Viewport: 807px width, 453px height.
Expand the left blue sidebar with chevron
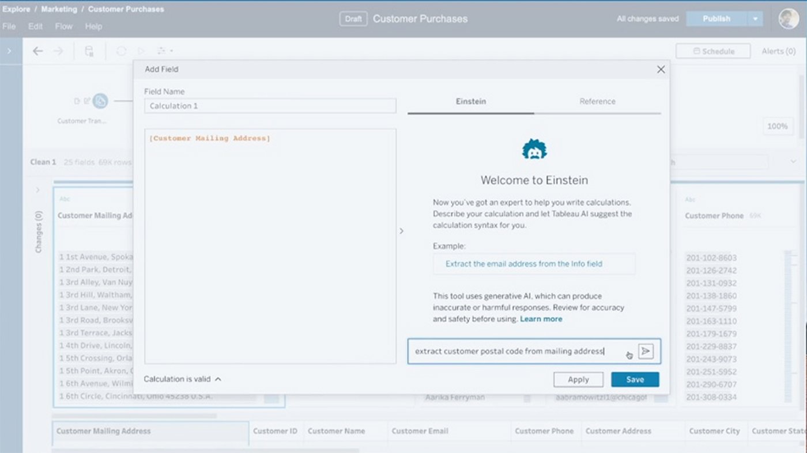[x=9, y=51]
